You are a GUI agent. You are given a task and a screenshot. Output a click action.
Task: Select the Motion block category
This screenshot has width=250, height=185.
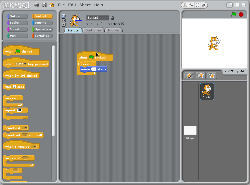(18, 16)
